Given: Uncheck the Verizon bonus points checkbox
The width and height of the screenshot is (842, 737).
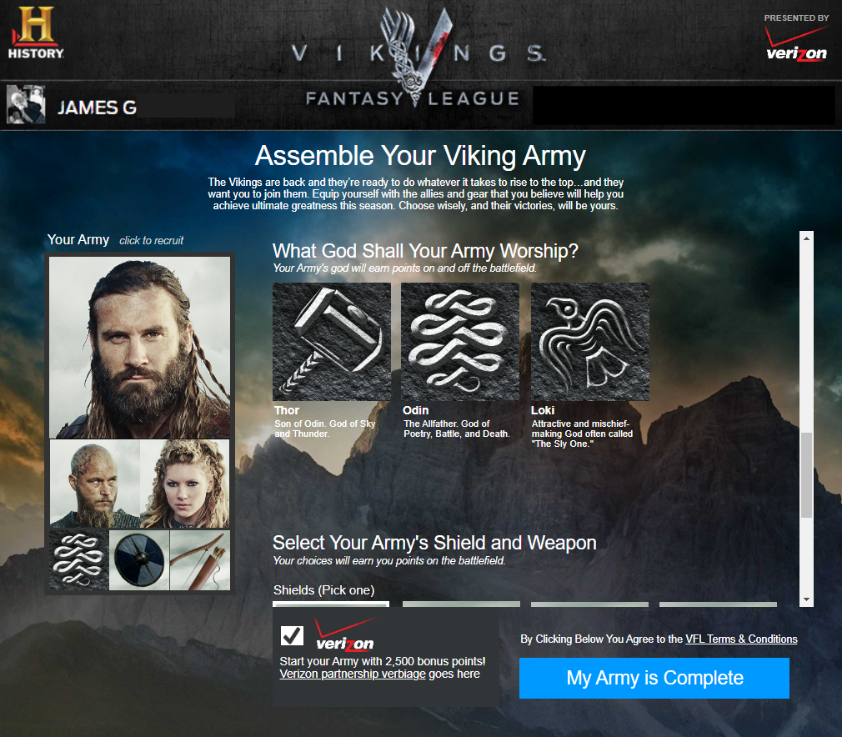Looking at the screenshot, I should coord(292,636).
